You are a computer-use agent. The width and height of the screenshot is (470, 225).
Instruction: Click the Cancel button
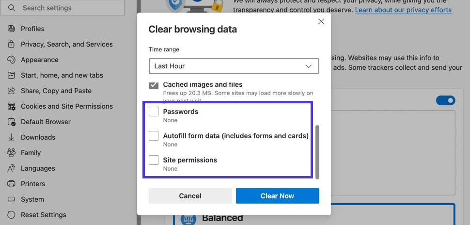pos(190,196)
